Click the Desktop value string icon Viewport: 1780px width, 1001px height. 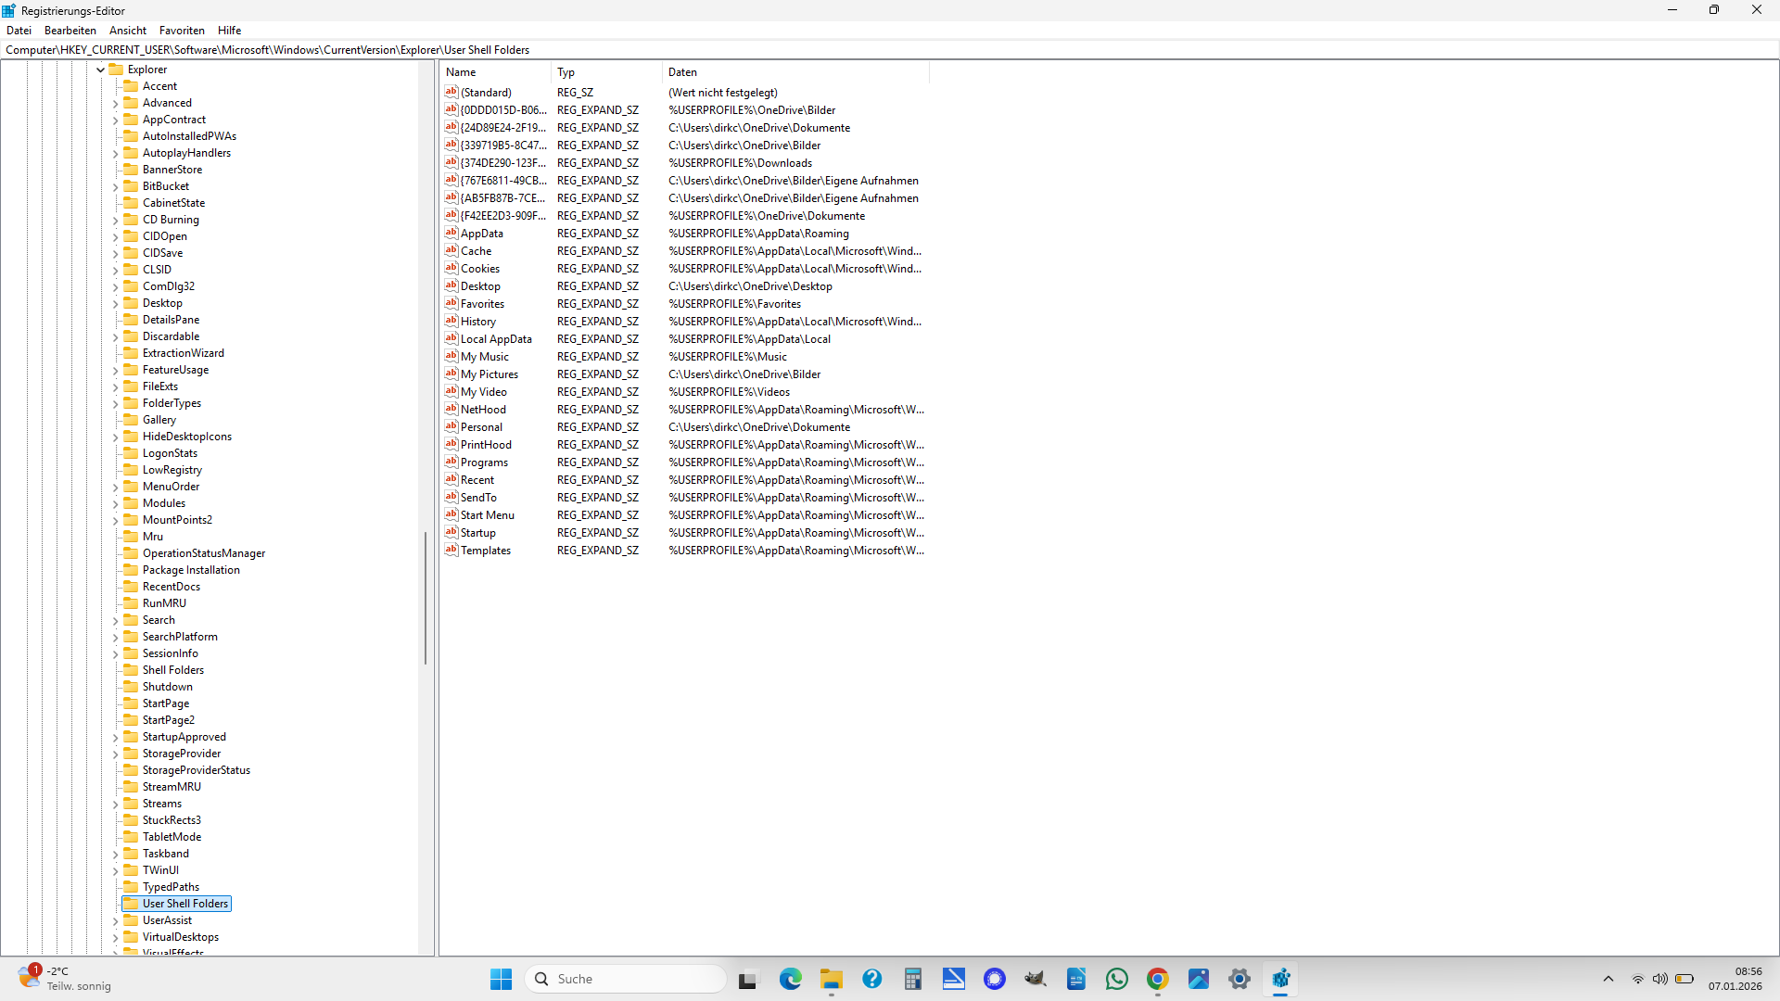pos(451,285)
